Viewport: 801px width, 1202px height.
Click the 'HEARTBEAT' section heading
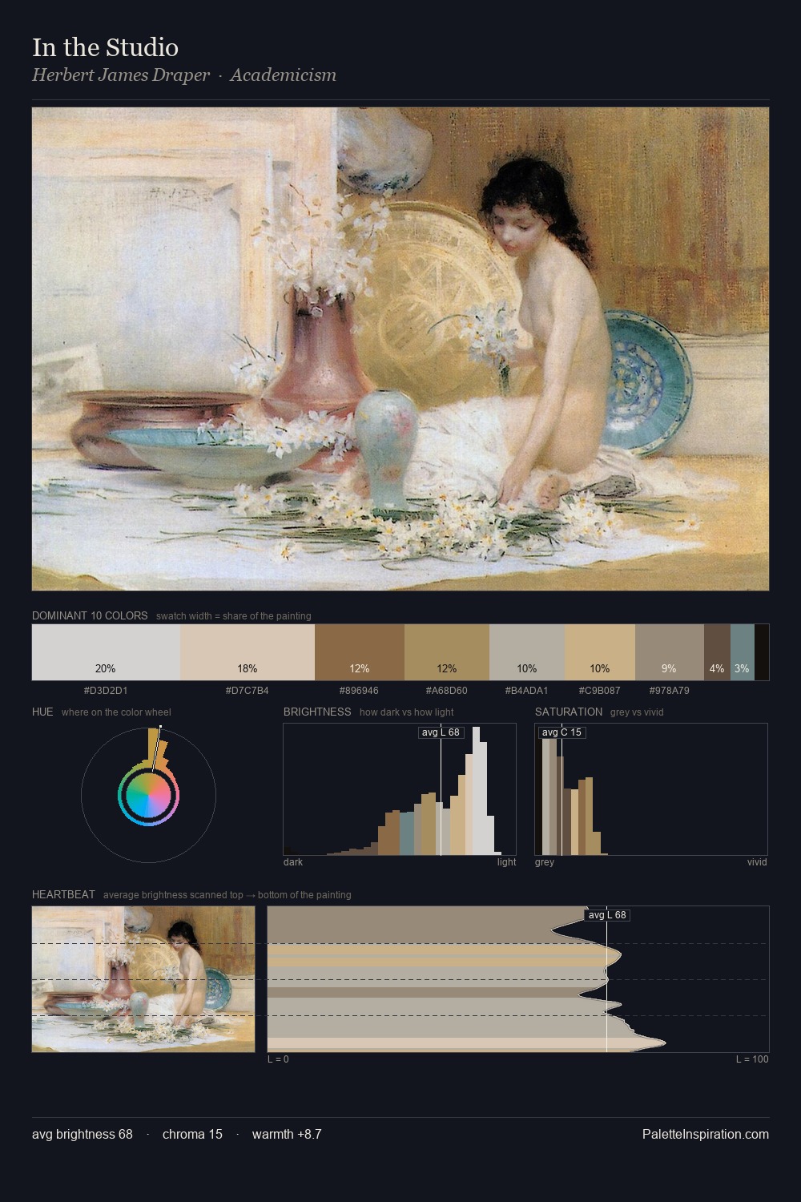click(63, 894)
